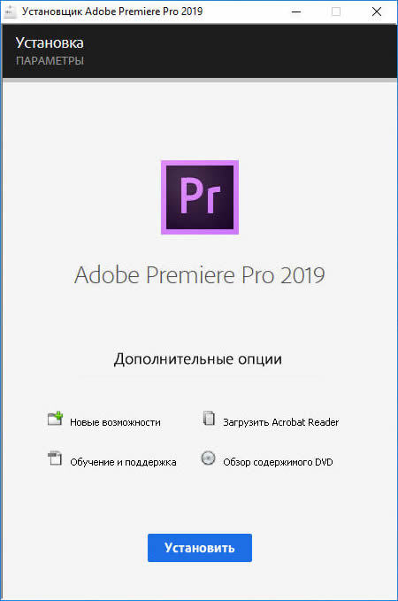Minimize the installer window
The height and width of the screenshot is (601, 398).
coord(296,12)
